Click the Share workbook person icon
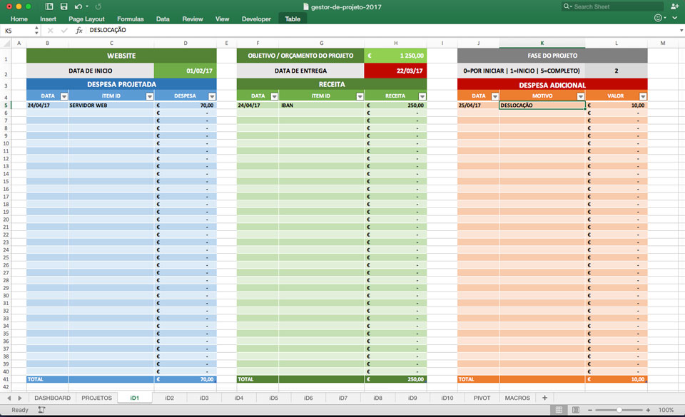This screenshot has width=685, height=417. click(x=674, y=6)
